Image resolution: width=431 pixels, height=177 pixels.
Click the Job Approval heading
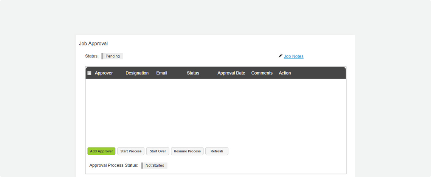(93, 44)
